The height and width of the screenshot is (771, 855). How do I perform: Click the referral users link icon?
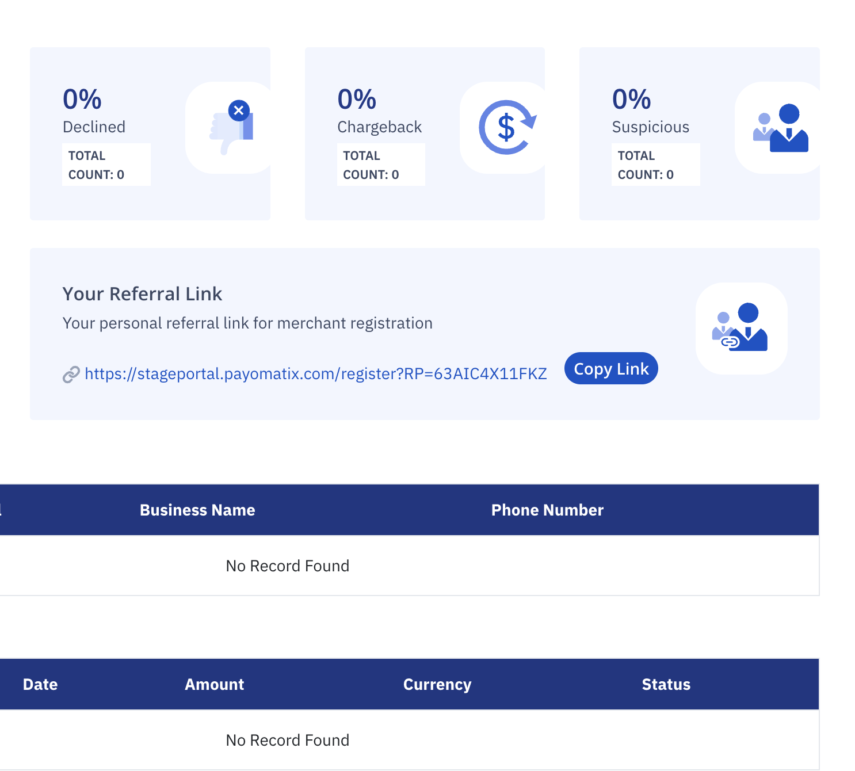tap(741, 329)
